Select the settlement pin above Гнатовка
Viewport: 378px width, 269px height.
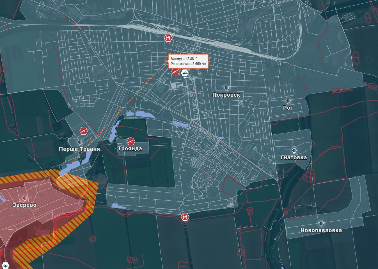coord(294,151)
